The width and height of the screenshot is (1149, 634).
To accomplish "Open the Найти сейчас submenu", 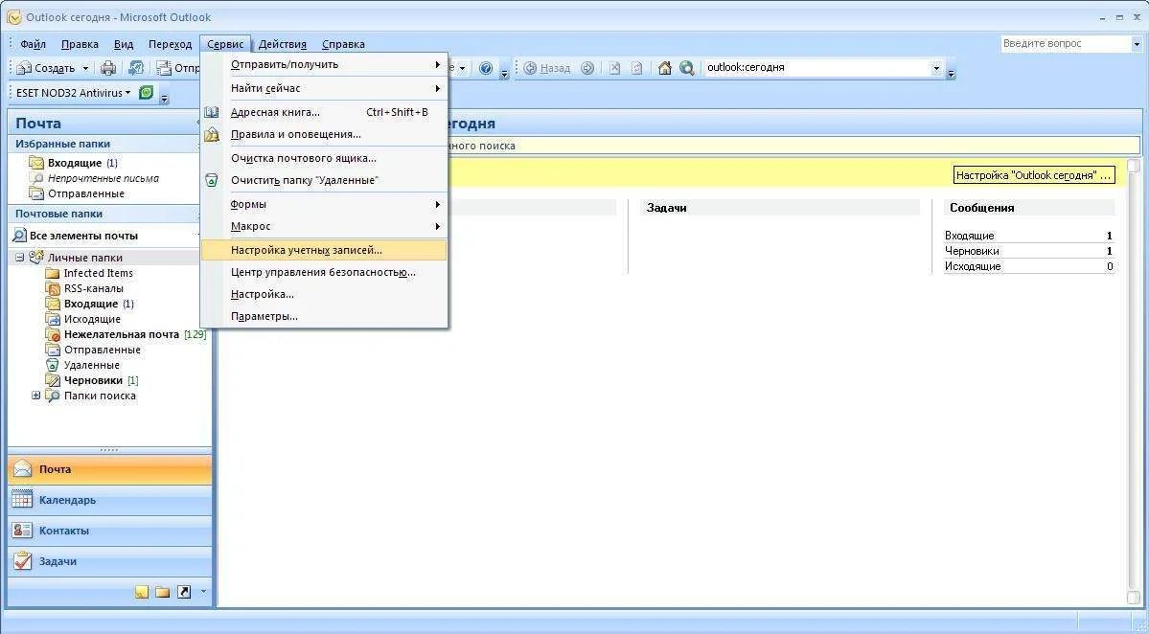I will pos(323,88).
